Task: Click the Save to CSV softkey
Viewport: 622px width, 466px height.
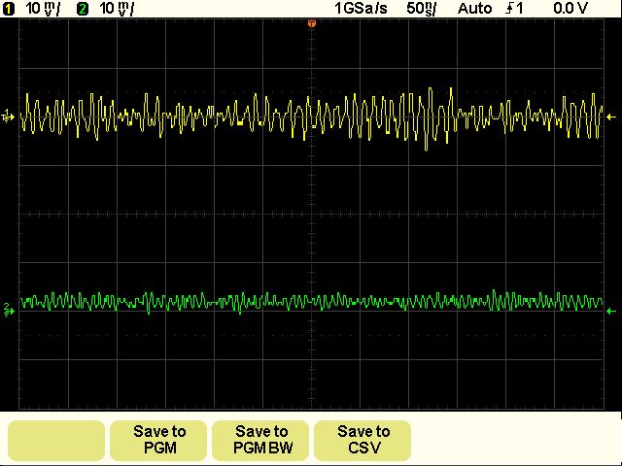Action: [x=363, y=440]
